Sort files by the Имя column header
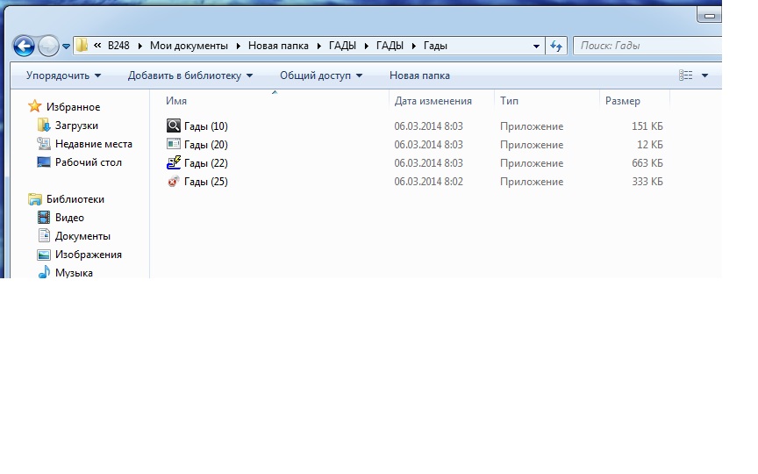 click(176, 101)
